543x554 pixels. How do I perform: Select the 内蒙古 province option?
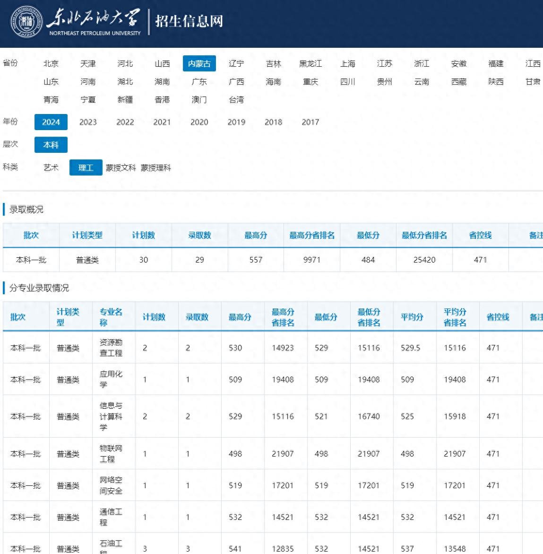[x=199, y=63]
